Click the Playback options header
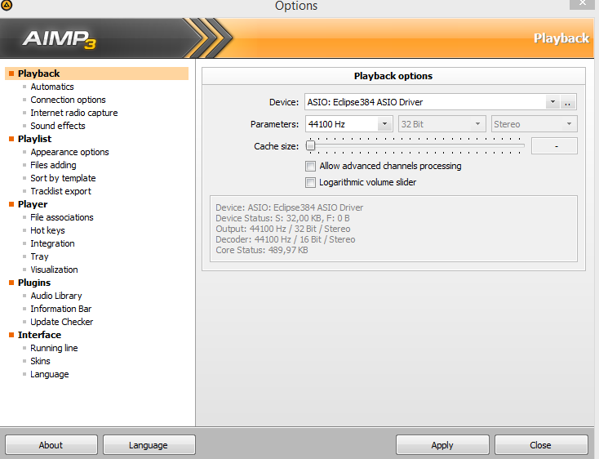 tap(393, 76)
